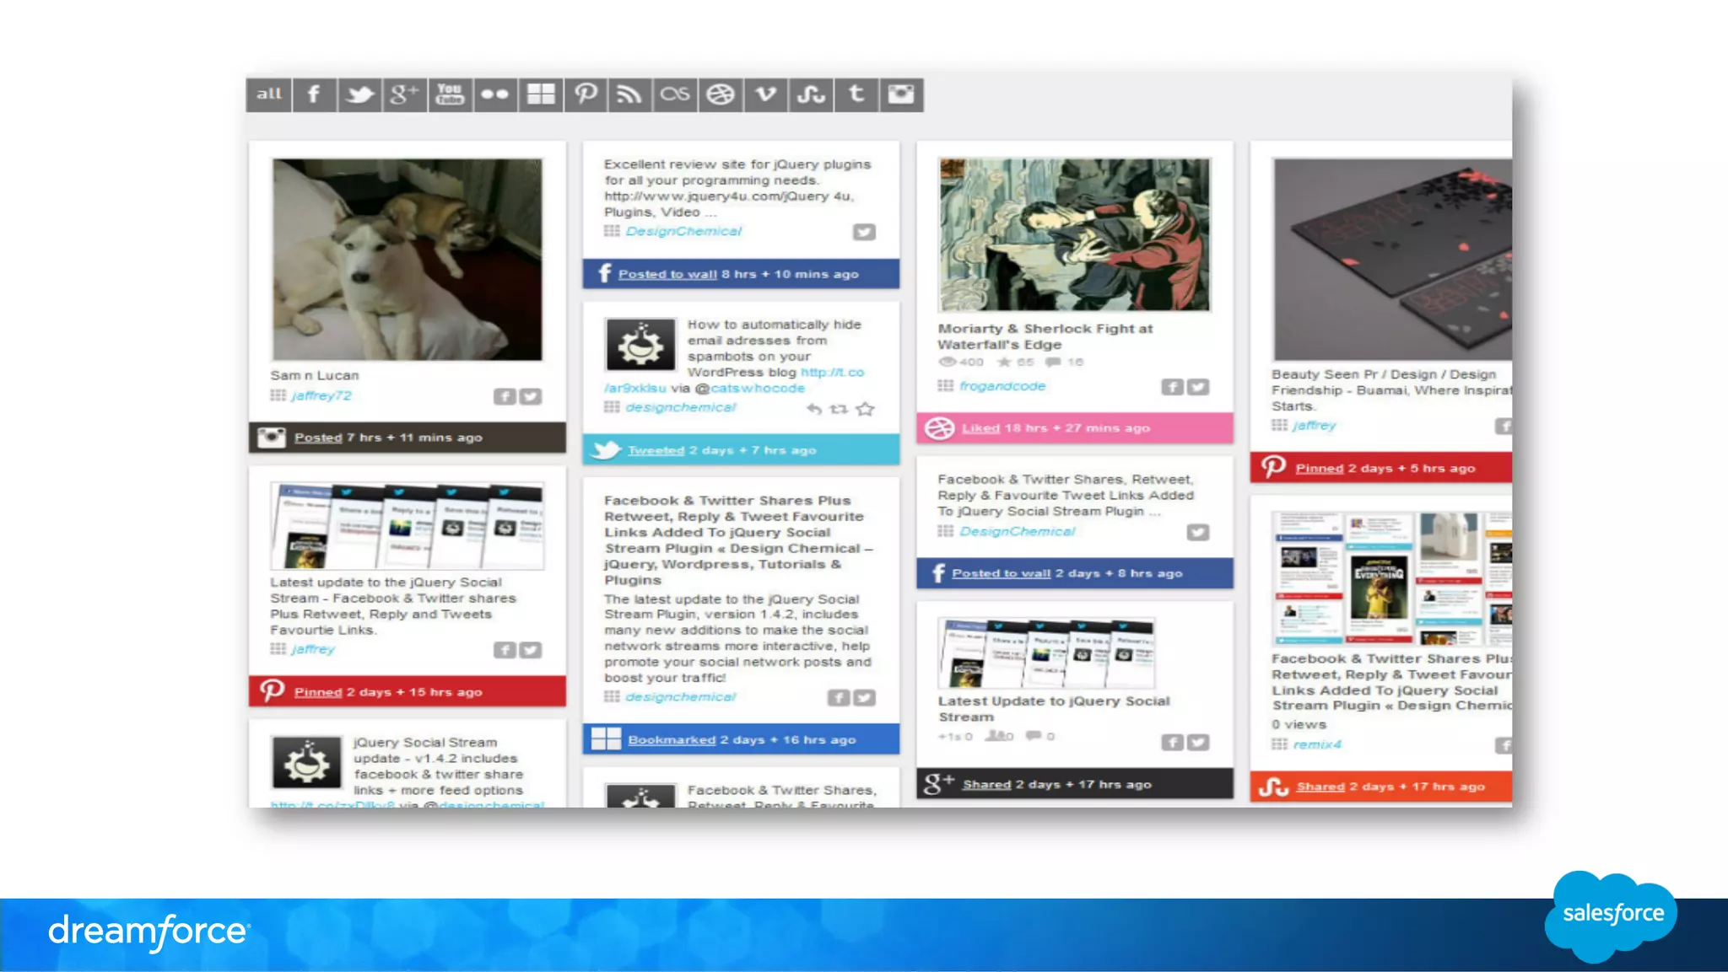Open the Sam n Lucan dog photo
This screenshot has width=1728, height=972.
(407, 260)
